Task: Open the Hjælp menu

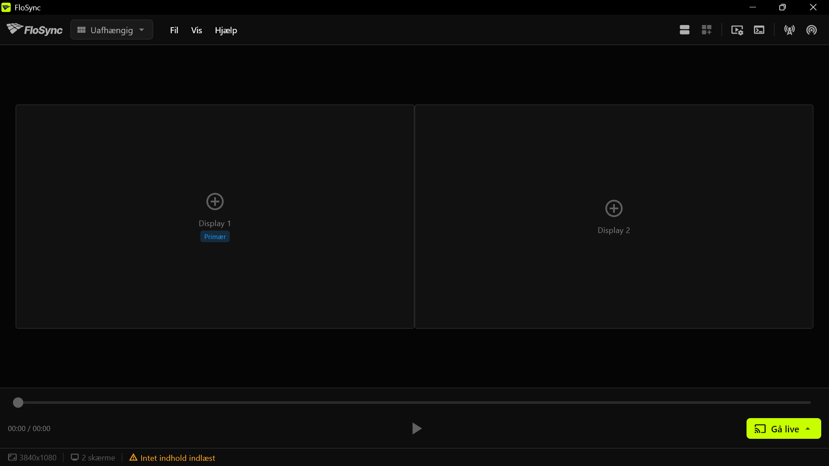Action: [226, 30]
